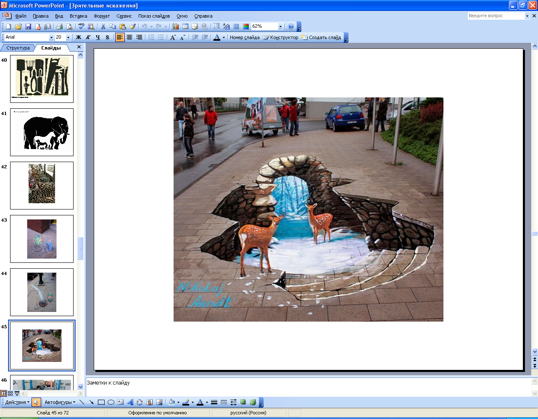Draw an oval shape
The image size is (538, 419).
pos(111,402)
